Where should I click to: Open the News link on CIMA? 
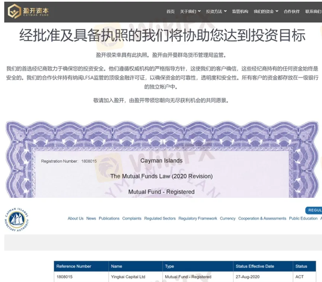[91, 218]
